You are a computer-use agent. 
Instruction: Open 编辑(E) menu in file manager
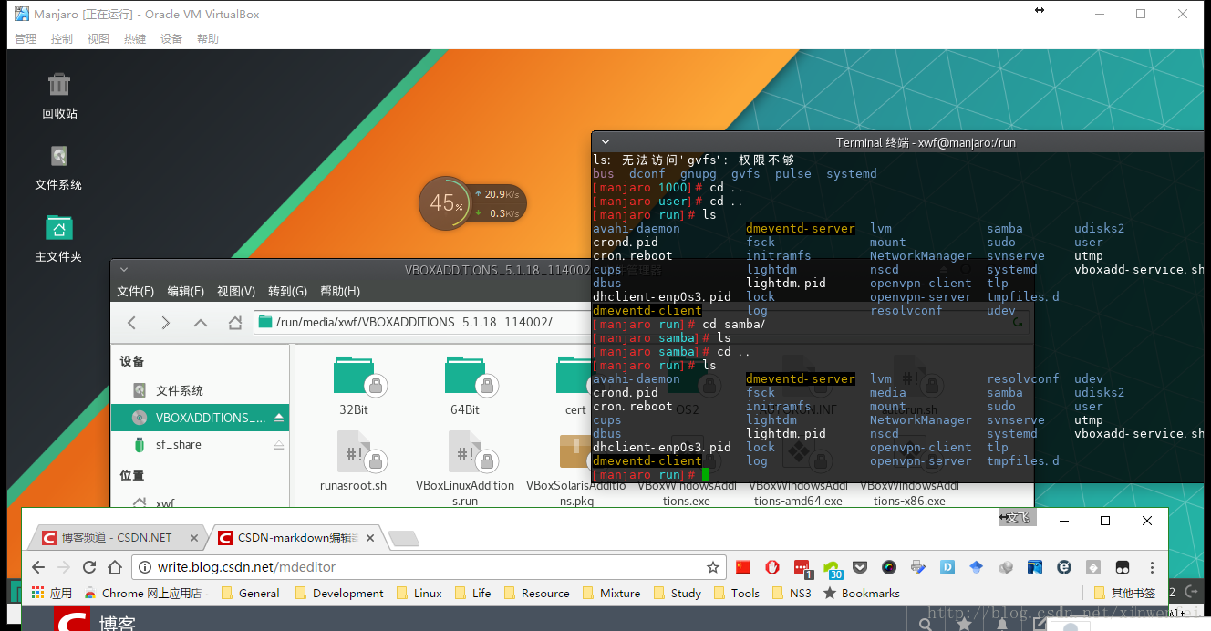[x=186, y=291]
